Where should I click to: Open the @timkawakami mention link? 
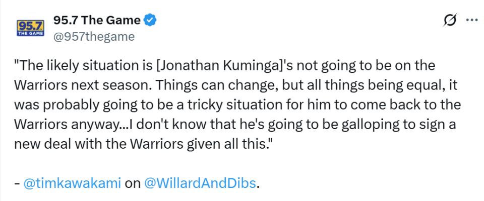[72, 183]
